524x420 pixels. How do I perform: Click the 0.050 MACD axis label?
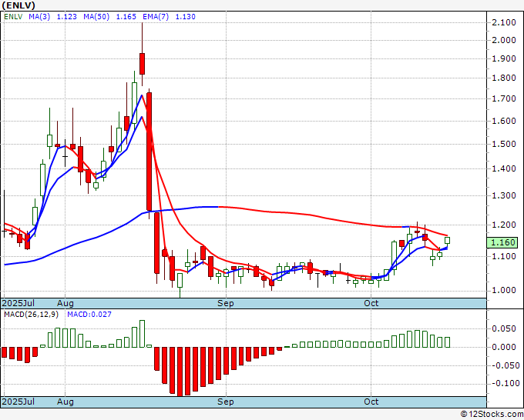504,329
